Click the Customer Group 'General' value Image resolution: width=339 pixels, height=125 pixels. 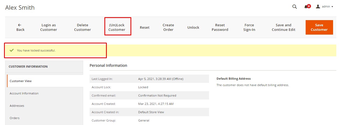point(144,120)
